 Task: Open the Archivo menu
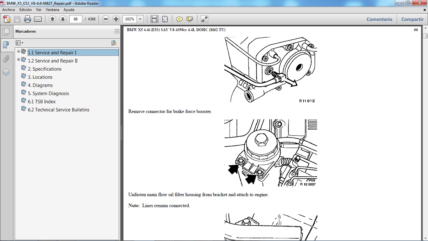pyautogui.click(x=8, y=10)
